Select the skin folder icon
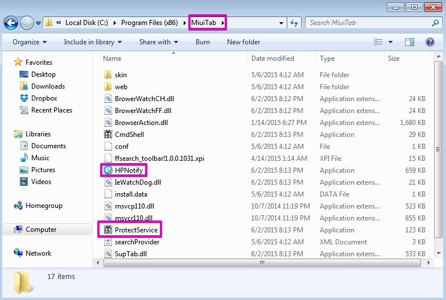Image resolution: width=446 pixels, height=300 pixels. pyautogui.click(x=108, y=75)
